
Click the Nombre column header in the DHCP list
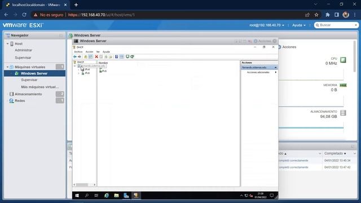pyautogui.click(x=103, y=63)
